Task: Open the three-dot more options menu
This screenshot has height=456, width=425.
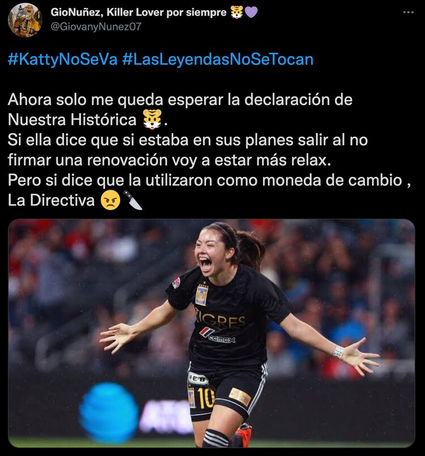Action: tap(409, 12)
